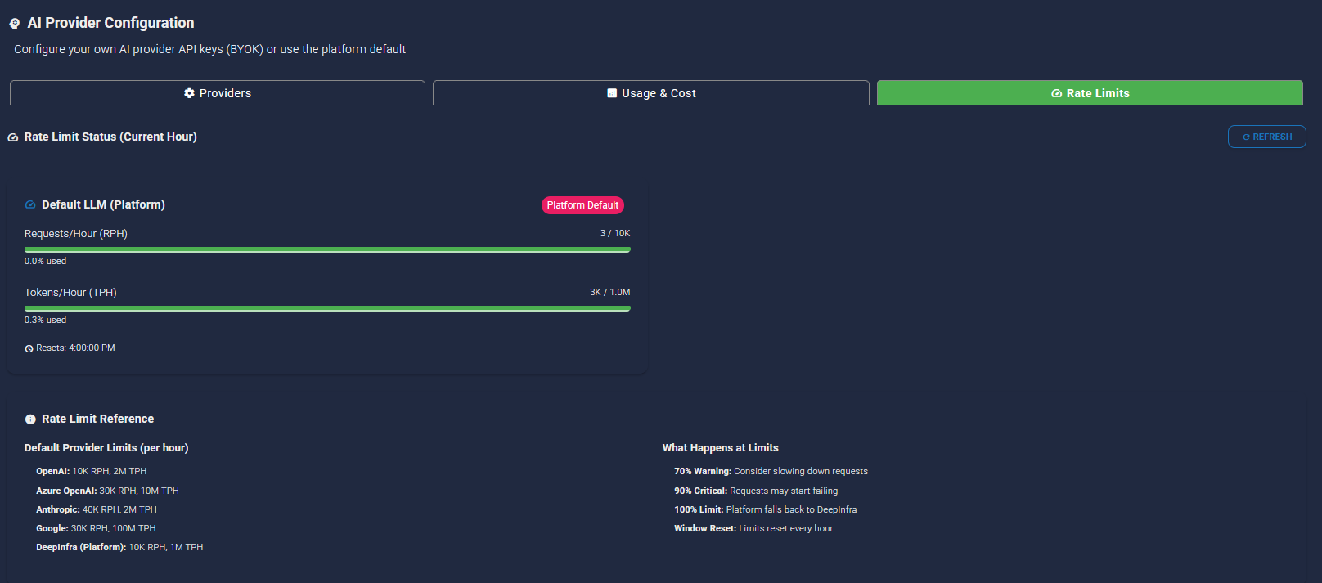The width and height of the screenshot is (1322, 583).
Task: Click the What Happens at Limits heading
Action: click(x=720, y=447)
